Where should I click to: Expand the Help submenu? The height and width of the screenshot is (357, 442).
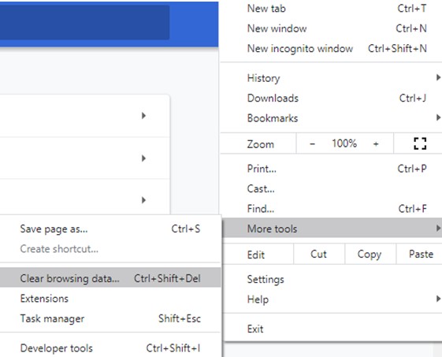tap(332, 299)
